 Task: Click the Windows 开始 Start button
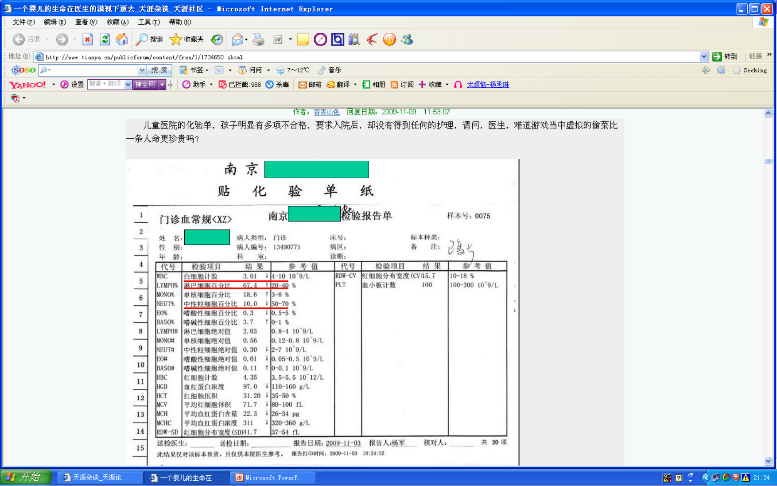(26, 477)
